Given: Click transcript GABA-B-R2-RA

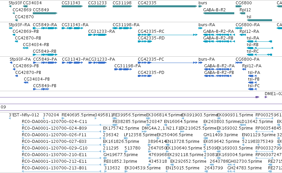Looking at the screenshot, I should click(219, 35).
